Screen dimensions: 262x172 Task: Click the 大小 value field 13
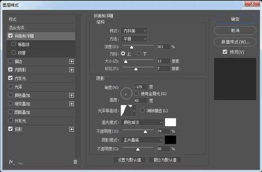click(163, 61)
